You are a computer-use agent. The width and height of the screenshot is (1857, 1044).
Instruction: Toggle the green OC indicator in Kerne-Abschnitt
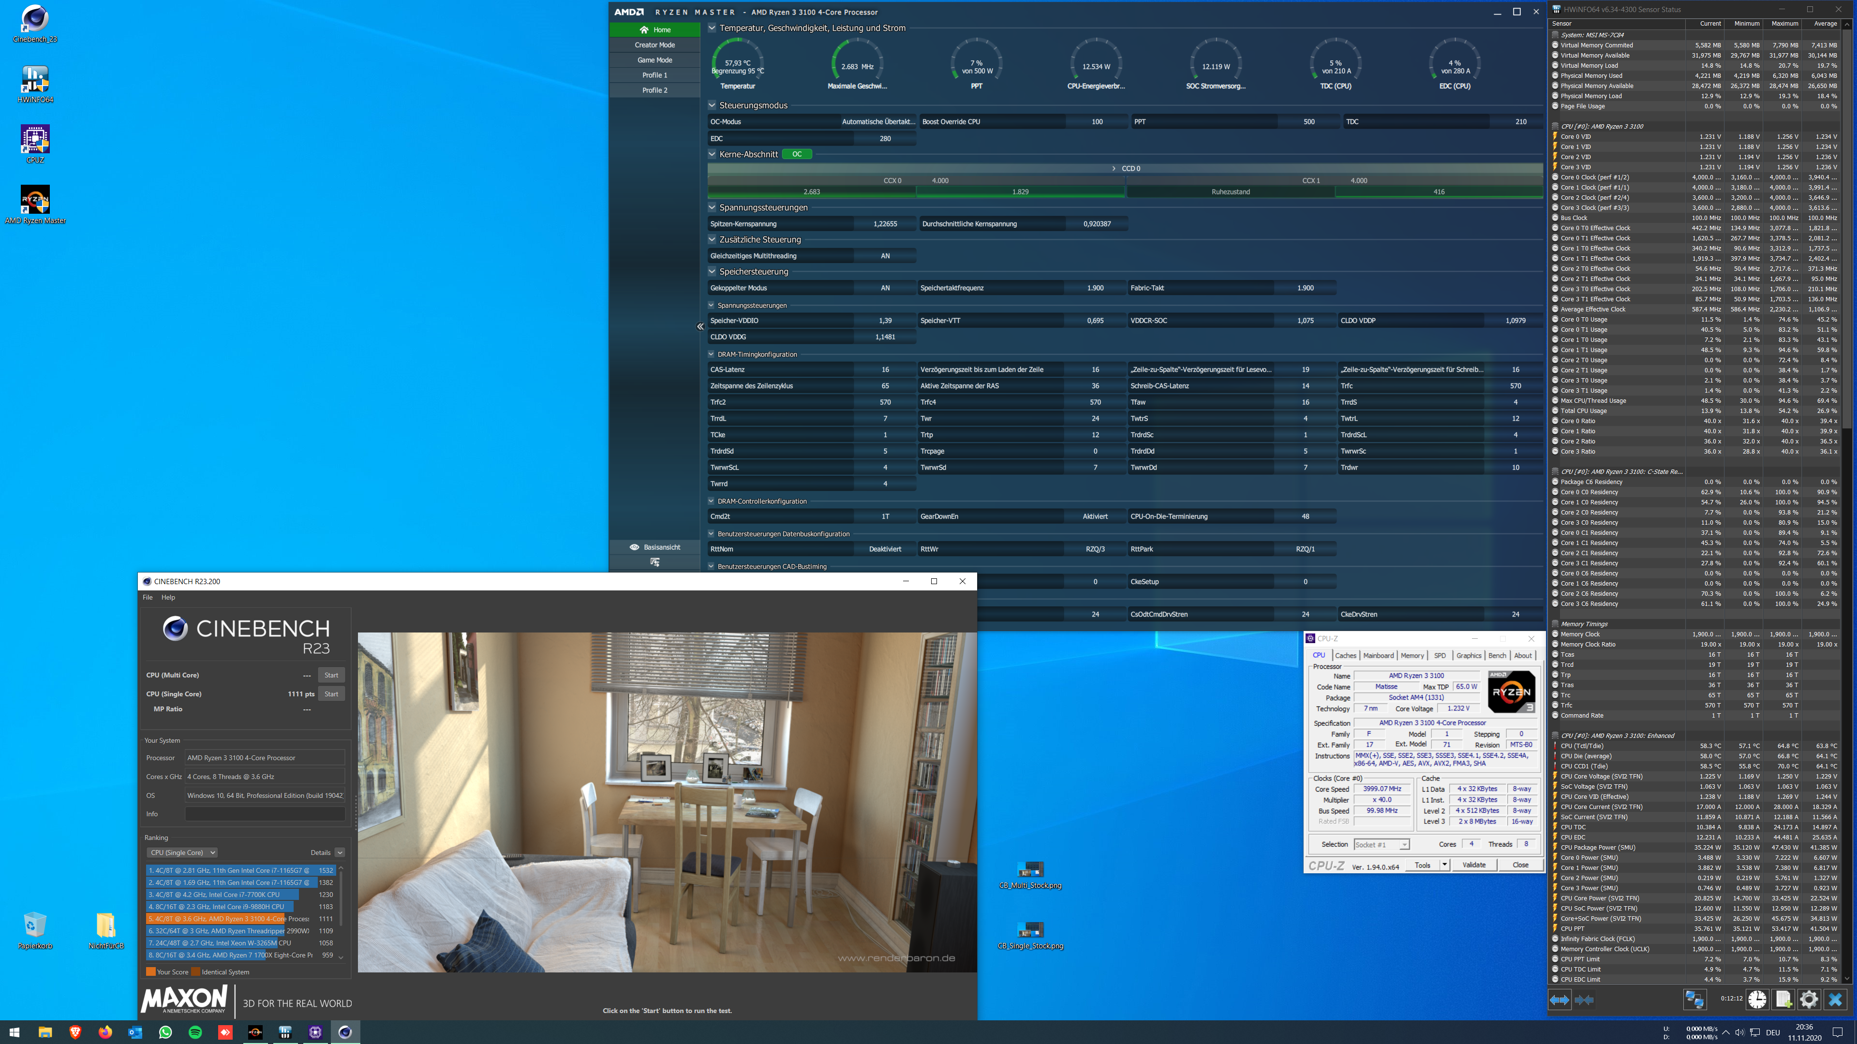pyautogui.click(x=797, y=154)
